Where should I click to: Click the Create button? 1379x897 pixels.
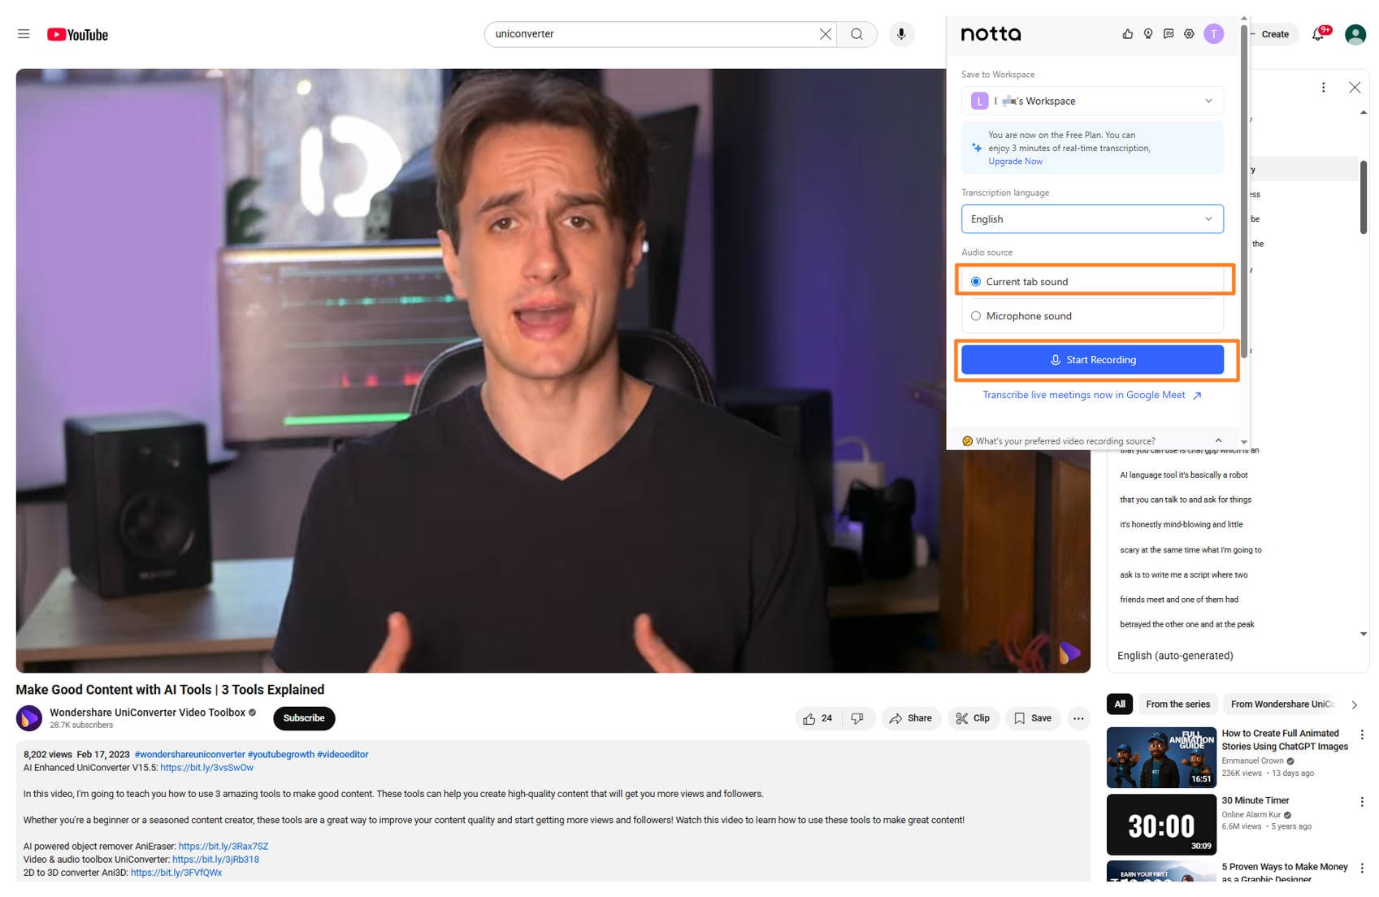click(x=1274, y=34)
